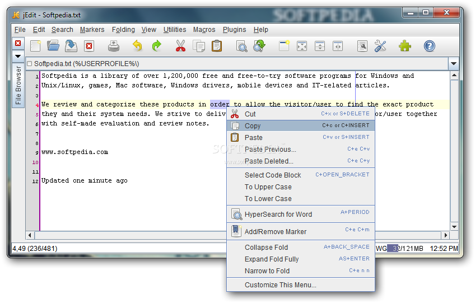Click the Cut scissors toolbar icon
The height and width of the screenshot is (303, 475).
point(180,46)
